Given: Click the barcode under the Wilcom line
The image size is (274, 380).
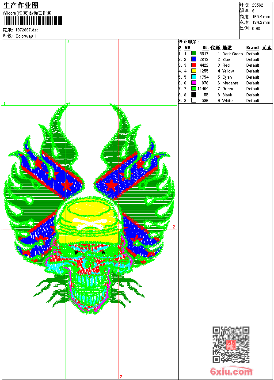Looking at the screenshot, I should (x=33, y=21).
